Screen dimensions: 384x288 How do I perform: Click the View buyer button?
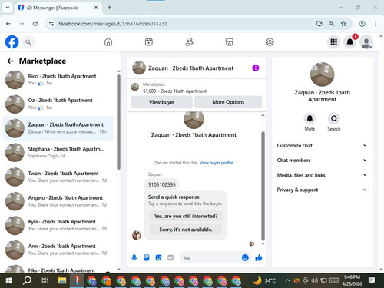pyautogui.click(x=162, y=102)
